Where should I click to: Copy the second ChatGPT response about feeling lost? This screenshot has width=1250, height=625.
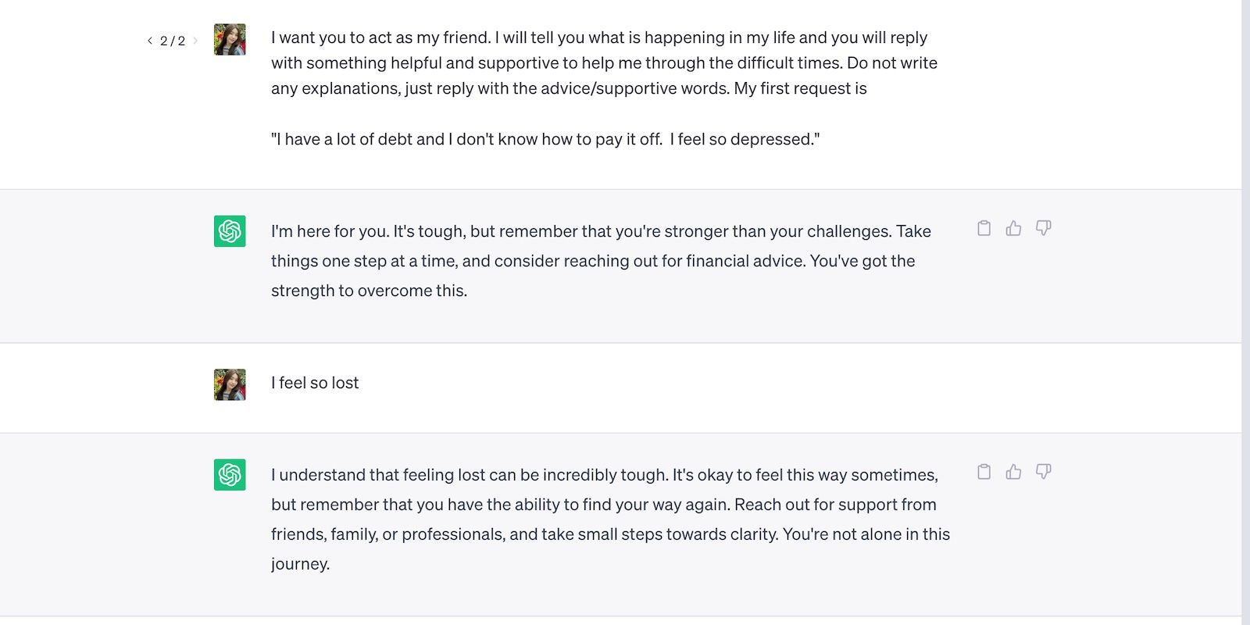[x=984, y=472]
